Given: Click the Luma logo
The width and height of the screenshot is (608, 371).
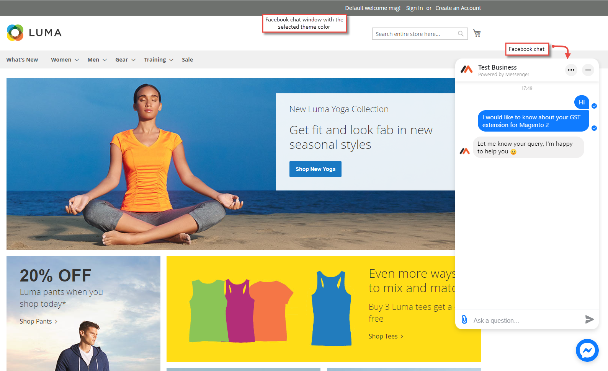Looking at the screenshot, I should (34, 33).
